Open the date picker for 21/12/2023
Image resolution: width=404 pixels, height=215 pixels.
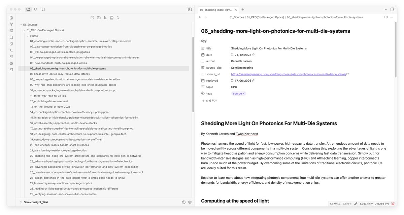[232, 55]
